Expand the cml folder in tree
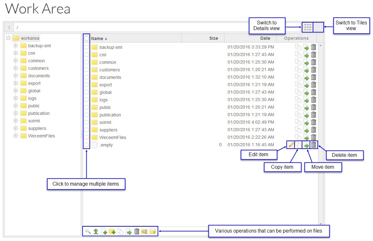This screenshot has height=241, width=373. coord(15,53)
